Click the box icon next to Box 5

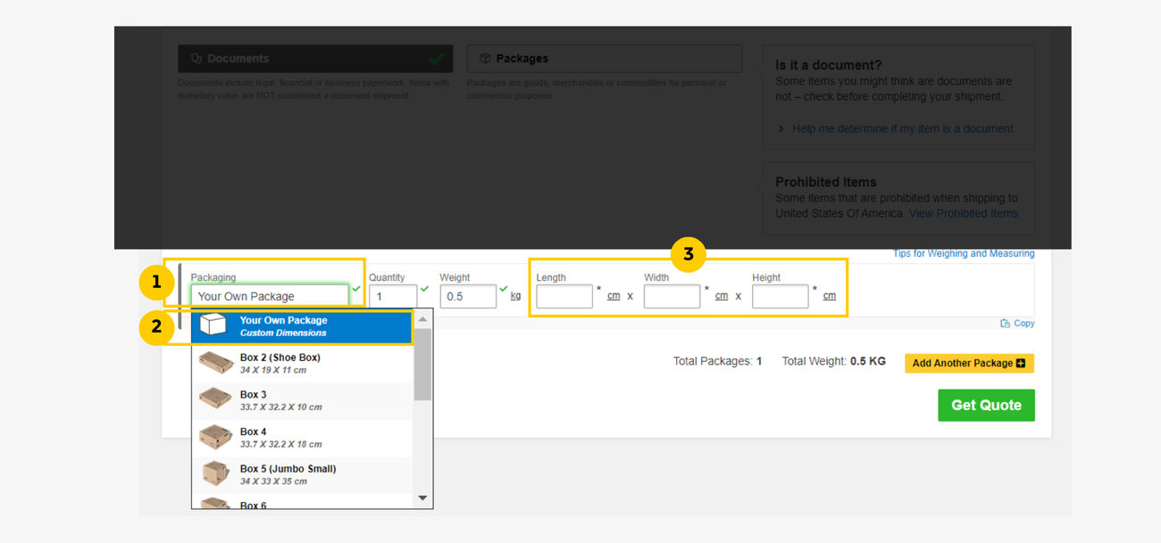tap(215, 474)
